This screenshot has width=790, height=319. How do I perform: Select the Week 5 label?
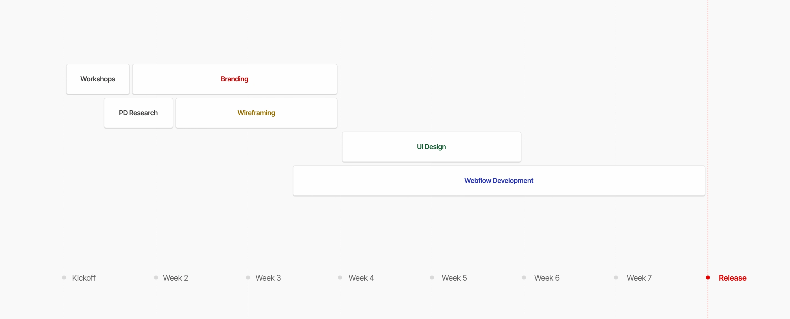click(454, 278)
